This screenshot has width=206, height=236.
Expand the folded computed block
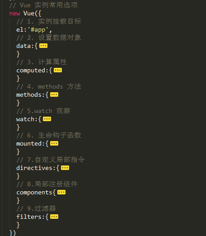tap(58, 70)
